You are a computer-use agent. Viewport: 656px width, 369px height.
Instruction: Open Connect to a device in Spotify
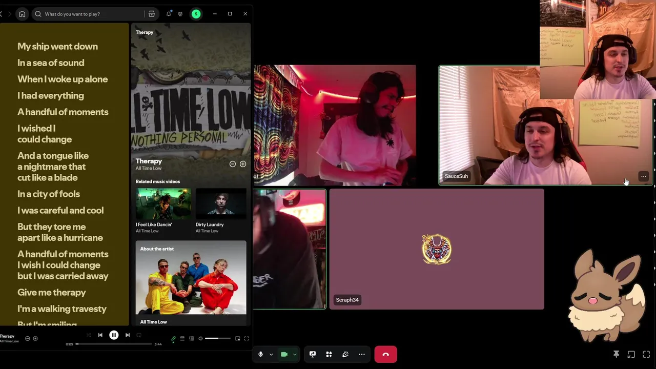191,338
